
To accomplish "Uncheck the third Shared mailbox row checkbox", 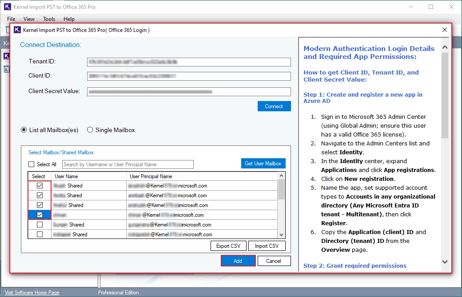I will click(40, 205).
